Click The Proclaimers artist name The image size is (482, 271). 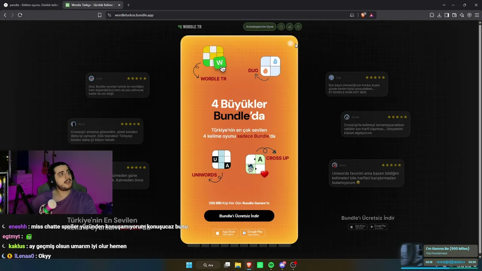[436, 253]
